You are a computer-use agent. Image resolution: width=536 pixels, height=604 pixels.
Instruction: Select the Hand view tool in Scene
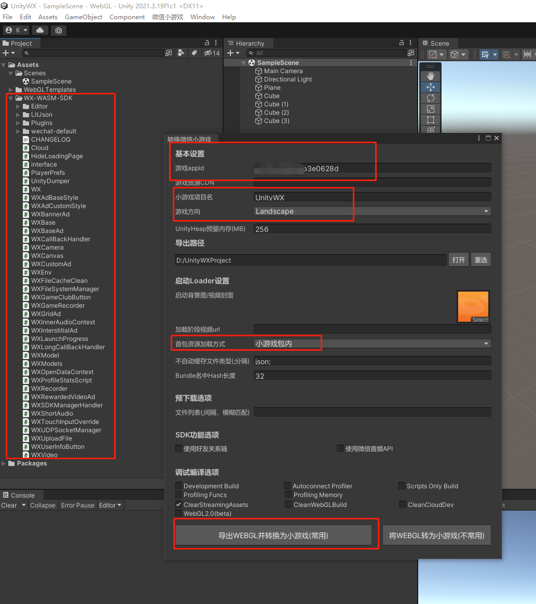(431, 76)
